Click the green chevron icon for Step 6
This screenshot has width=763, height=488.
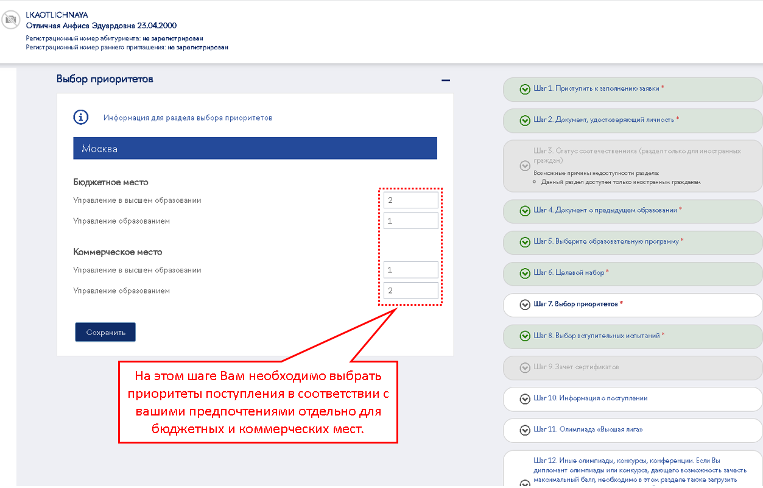[x=524, y=274]
